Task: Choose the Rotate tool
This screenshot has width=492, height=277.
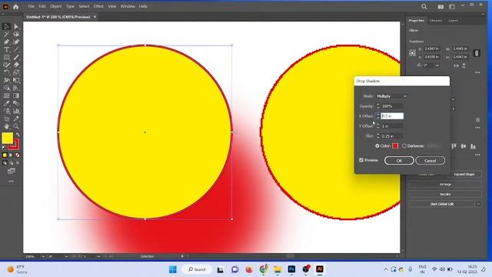Action: pyautogui.click(x=6, y=72)
